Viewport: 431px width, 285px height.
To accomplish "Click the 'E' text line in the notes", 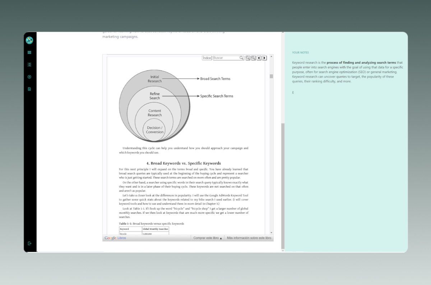I will click(293, 93).
